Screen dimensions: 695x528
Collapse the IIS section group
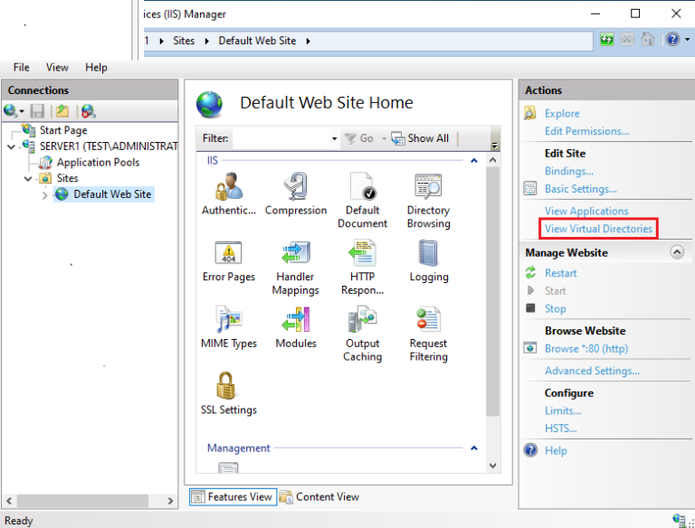click(473, 161)
